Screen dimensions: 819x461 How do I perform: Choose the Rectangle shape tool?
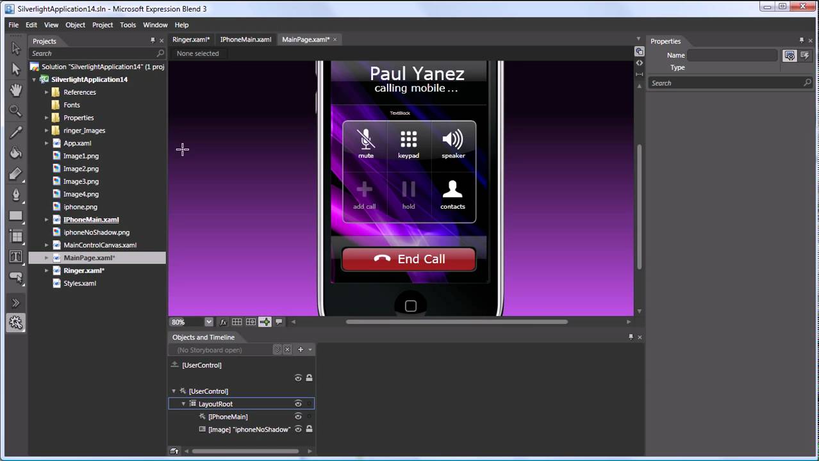pos(16,216)
